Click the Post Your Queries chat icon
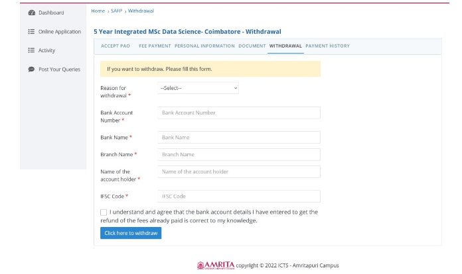The height and width of the screenshot is (274, 462). pyautogui.click(x=31, y=69)
